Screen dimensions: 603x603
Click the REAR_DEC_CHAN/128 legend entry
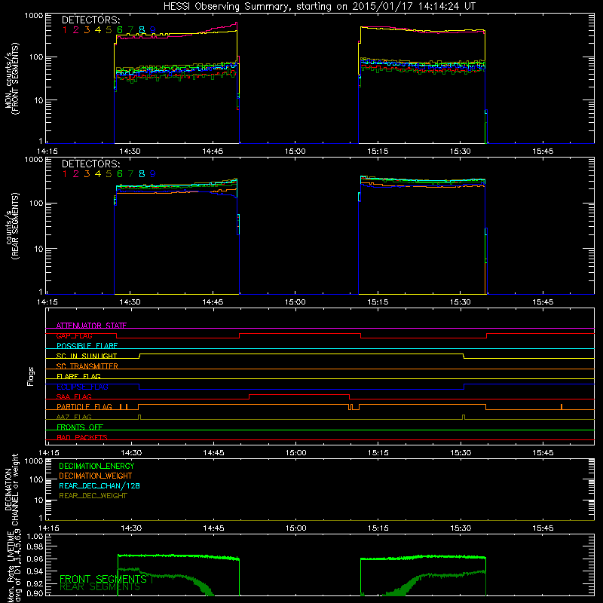point(99,486)
